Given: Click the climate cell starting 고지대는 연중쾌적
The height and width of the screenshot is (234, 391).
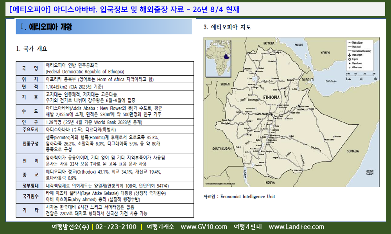Looking at the screenshot, I should coord(119,97).
